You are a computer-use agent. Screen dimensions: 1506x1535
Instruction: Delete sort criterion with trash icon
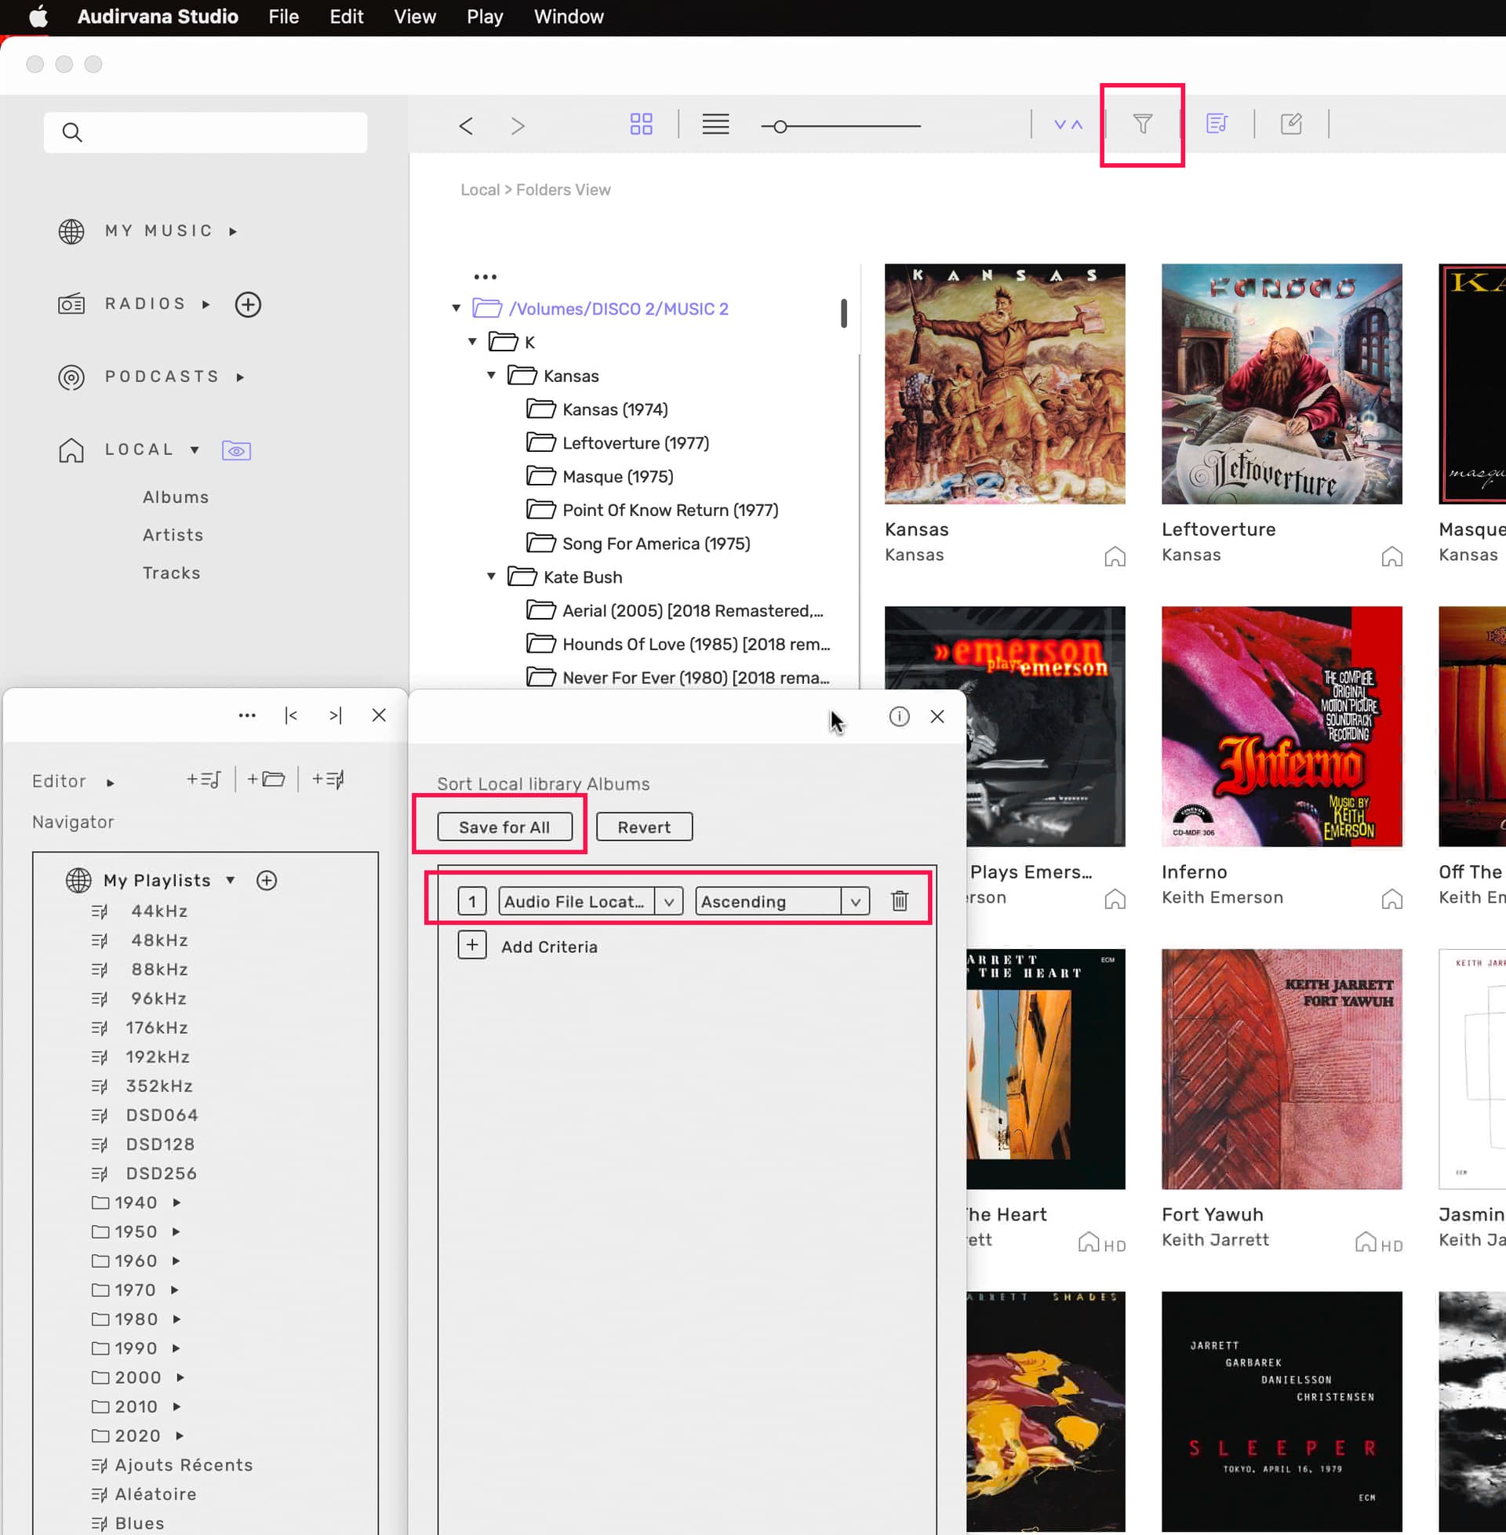900,900
